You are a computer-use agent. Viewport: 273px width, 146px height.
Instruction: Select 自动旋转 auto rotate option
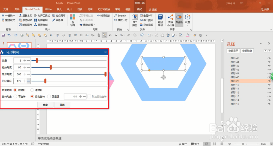[38, 97]
